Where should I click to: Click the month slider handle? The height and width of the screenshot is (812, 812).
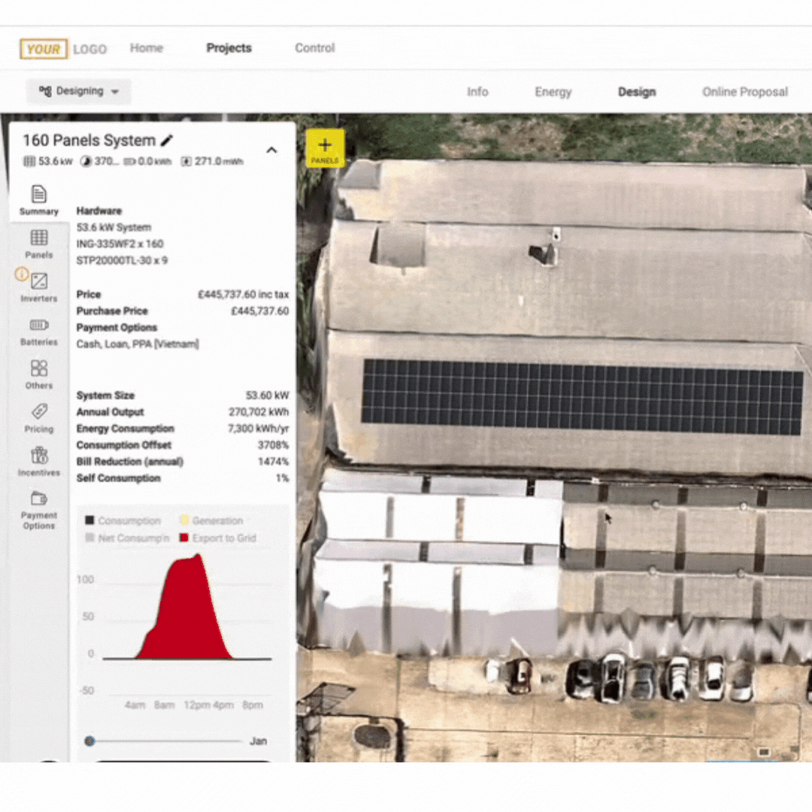[89, 741]
